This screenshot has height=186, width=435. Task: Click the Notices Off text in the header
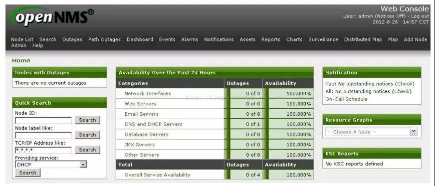390,16
